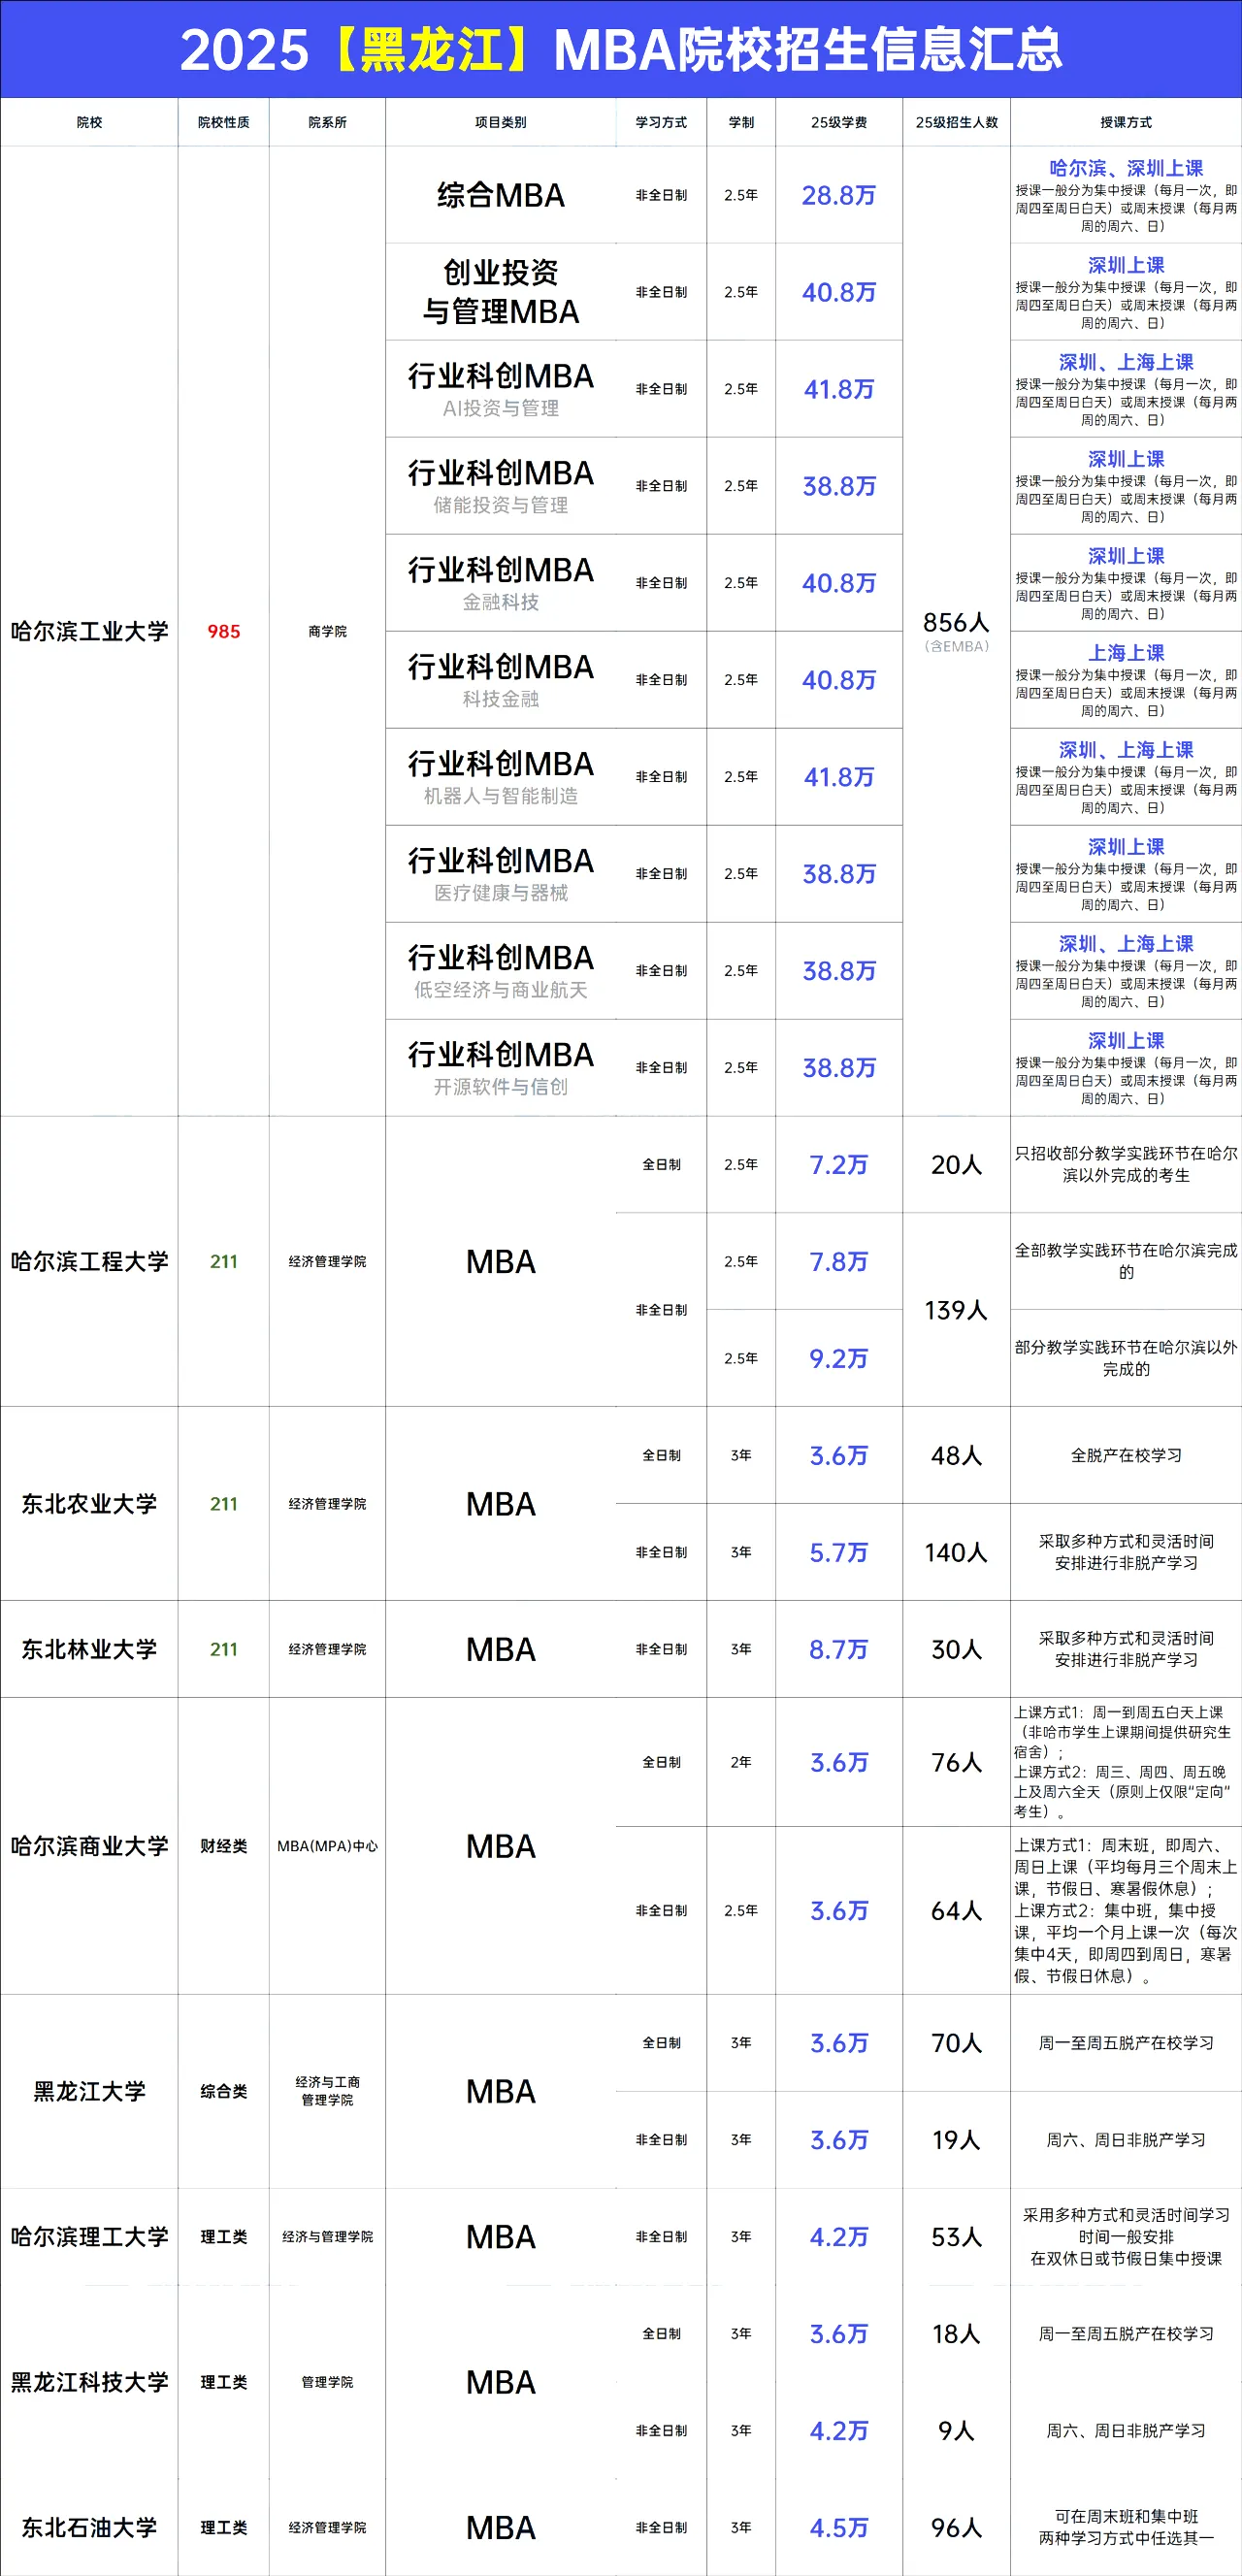Screen dimensions: 1242x2576
Task: Click the title 2025【黑龙江】MBA院校招生信息汇总
Action: tap(620, 49)
